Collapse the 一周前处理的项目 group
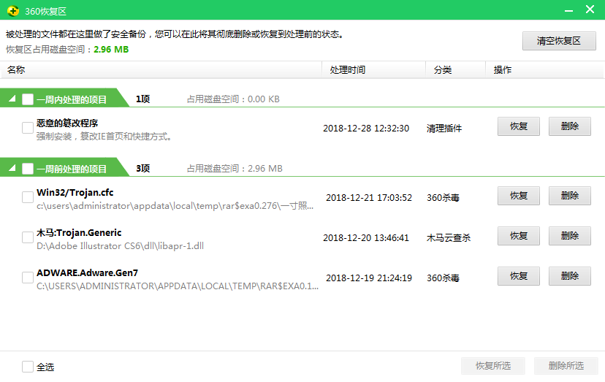This screenshot has width=605, height=382. click(12, 168)
